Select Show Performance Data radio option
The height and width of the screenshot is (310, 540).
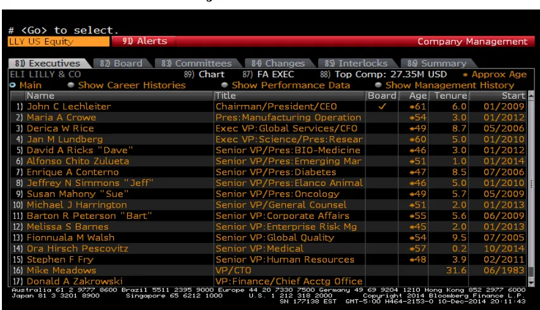(x=286, y=85)
